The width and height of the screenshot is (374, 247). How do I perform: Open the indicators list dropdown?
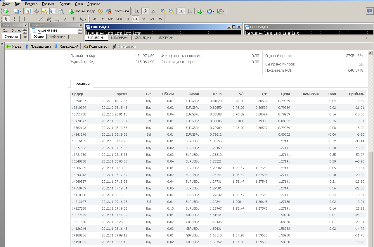pos(201,11)
